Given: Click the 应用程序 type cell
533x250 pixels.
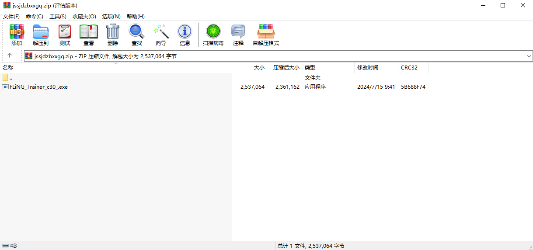Looking at the screenshot, I should click(x=315, y=87).
